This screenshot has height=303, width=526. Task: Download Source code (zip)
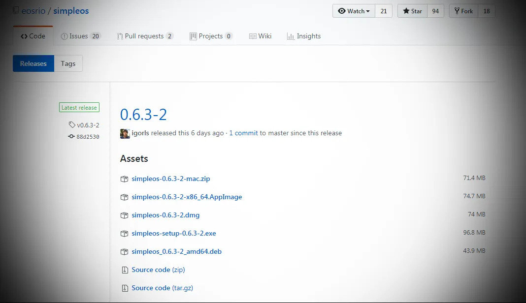[158, 270]
